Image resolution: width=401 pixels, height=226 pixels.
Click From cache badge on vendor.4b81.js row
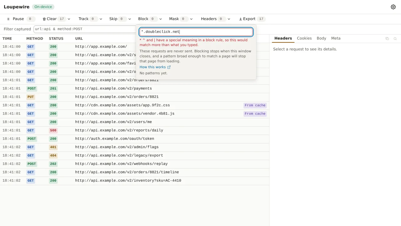coord(255,114)
